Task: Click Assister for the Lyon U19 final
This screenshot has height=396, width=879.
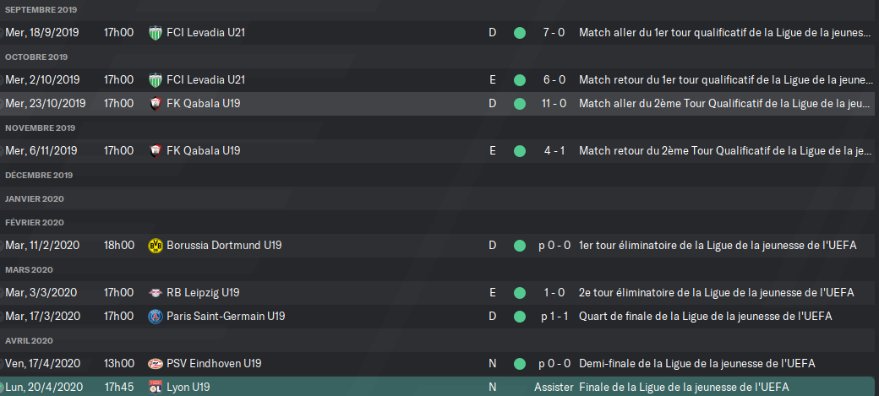Action: click(x=554, y=387)
